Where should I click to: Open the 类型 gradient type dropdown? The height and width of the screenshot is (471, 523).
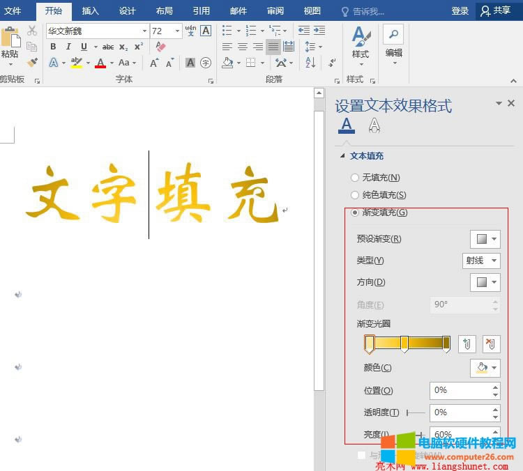coord(482,261)
